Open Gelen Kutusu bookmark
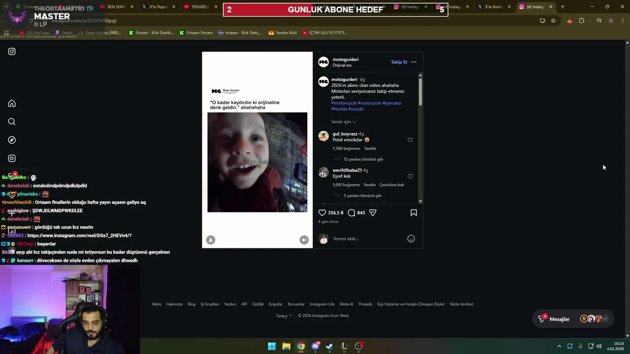Image resolution: width=630 pixels, height=354 pixels. point(99,33)
